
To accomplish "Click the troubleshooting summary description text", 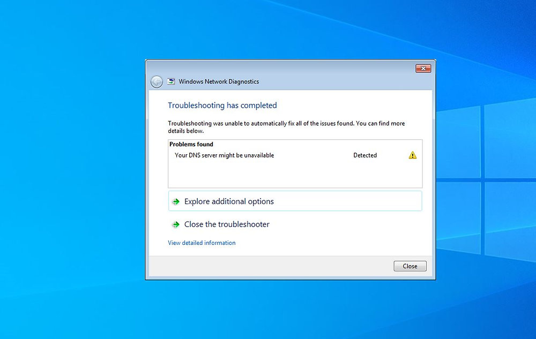I will point(286,127).
